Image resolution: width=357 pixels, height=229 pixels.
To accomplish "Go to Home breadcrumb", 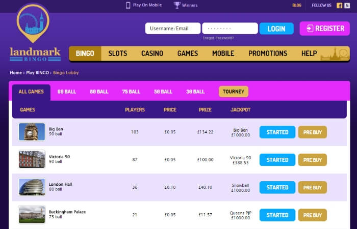I will tap(16, 73).
